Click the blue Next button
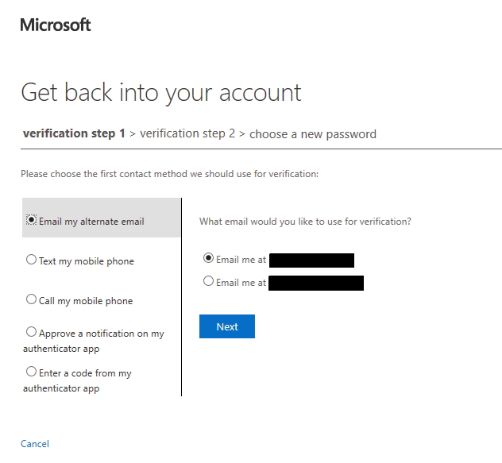The height and width of the screenshot is (463, 502). click(227, 326)
